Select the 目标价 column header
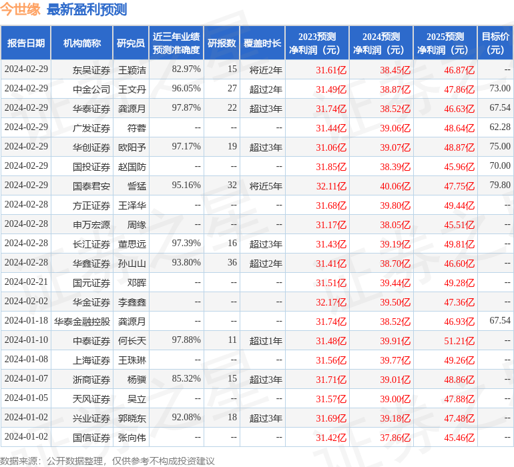Screen dimensions: 514x467 click(x=495, y=43)
